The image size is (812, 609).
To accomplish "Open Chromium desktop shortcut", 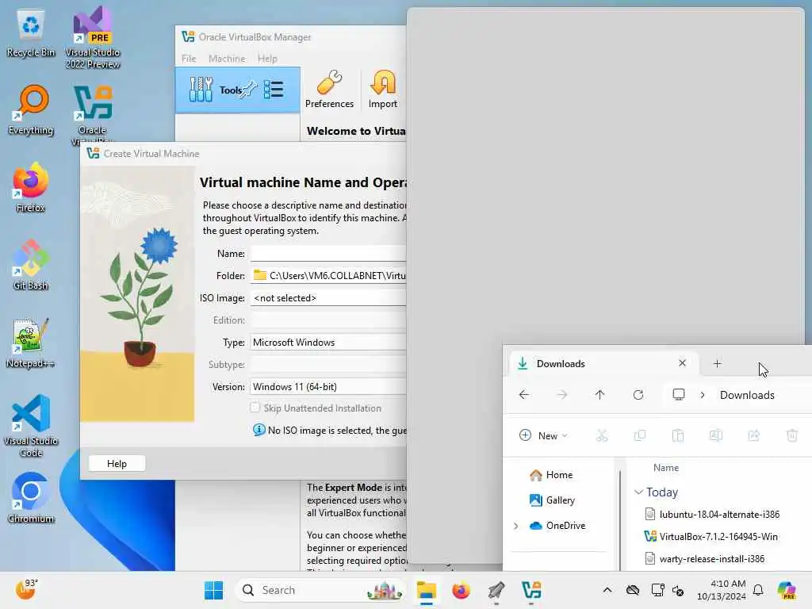I will (31, 498).
